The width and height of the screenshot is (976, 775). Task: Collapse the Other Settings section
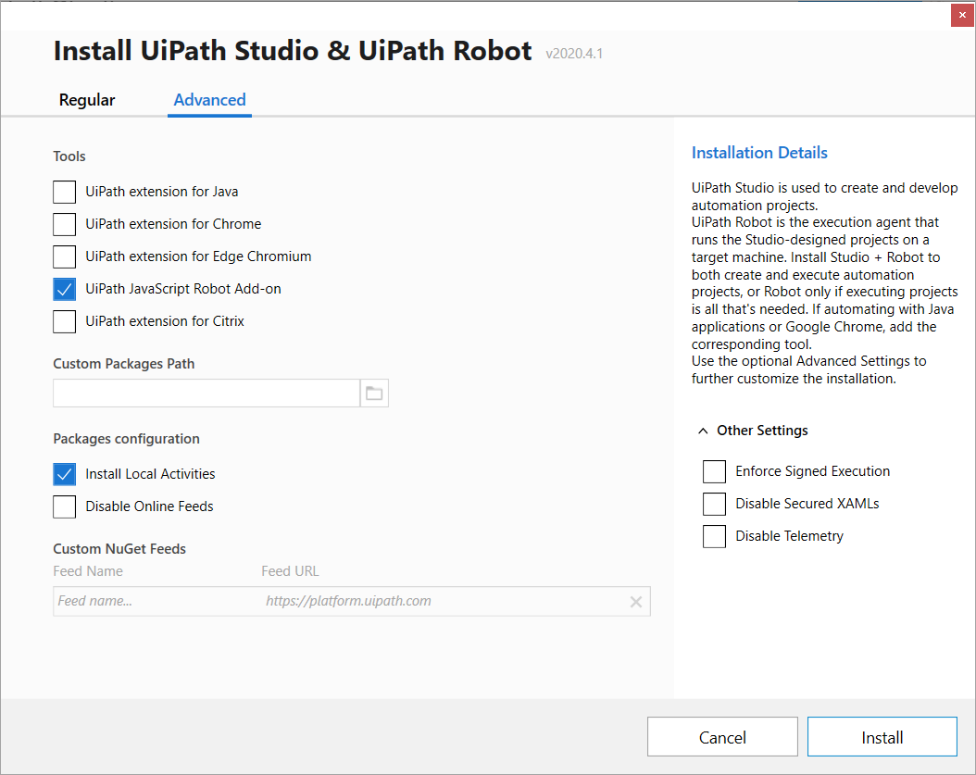[x=703, y=431]
